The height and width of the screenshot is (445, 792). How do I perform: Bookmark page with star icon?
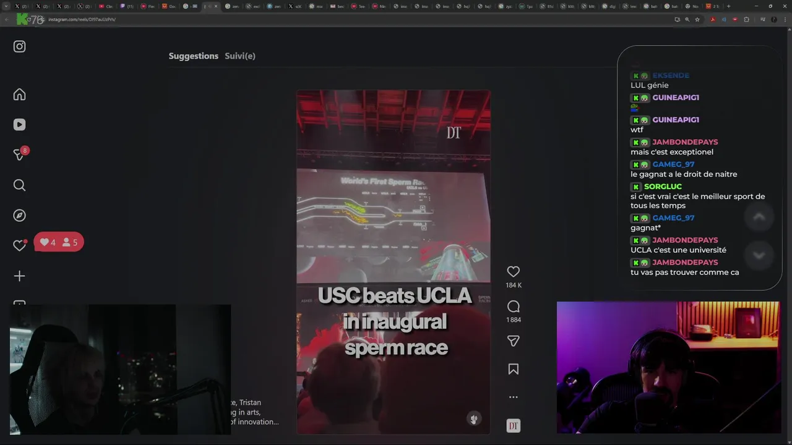point(697,19)
